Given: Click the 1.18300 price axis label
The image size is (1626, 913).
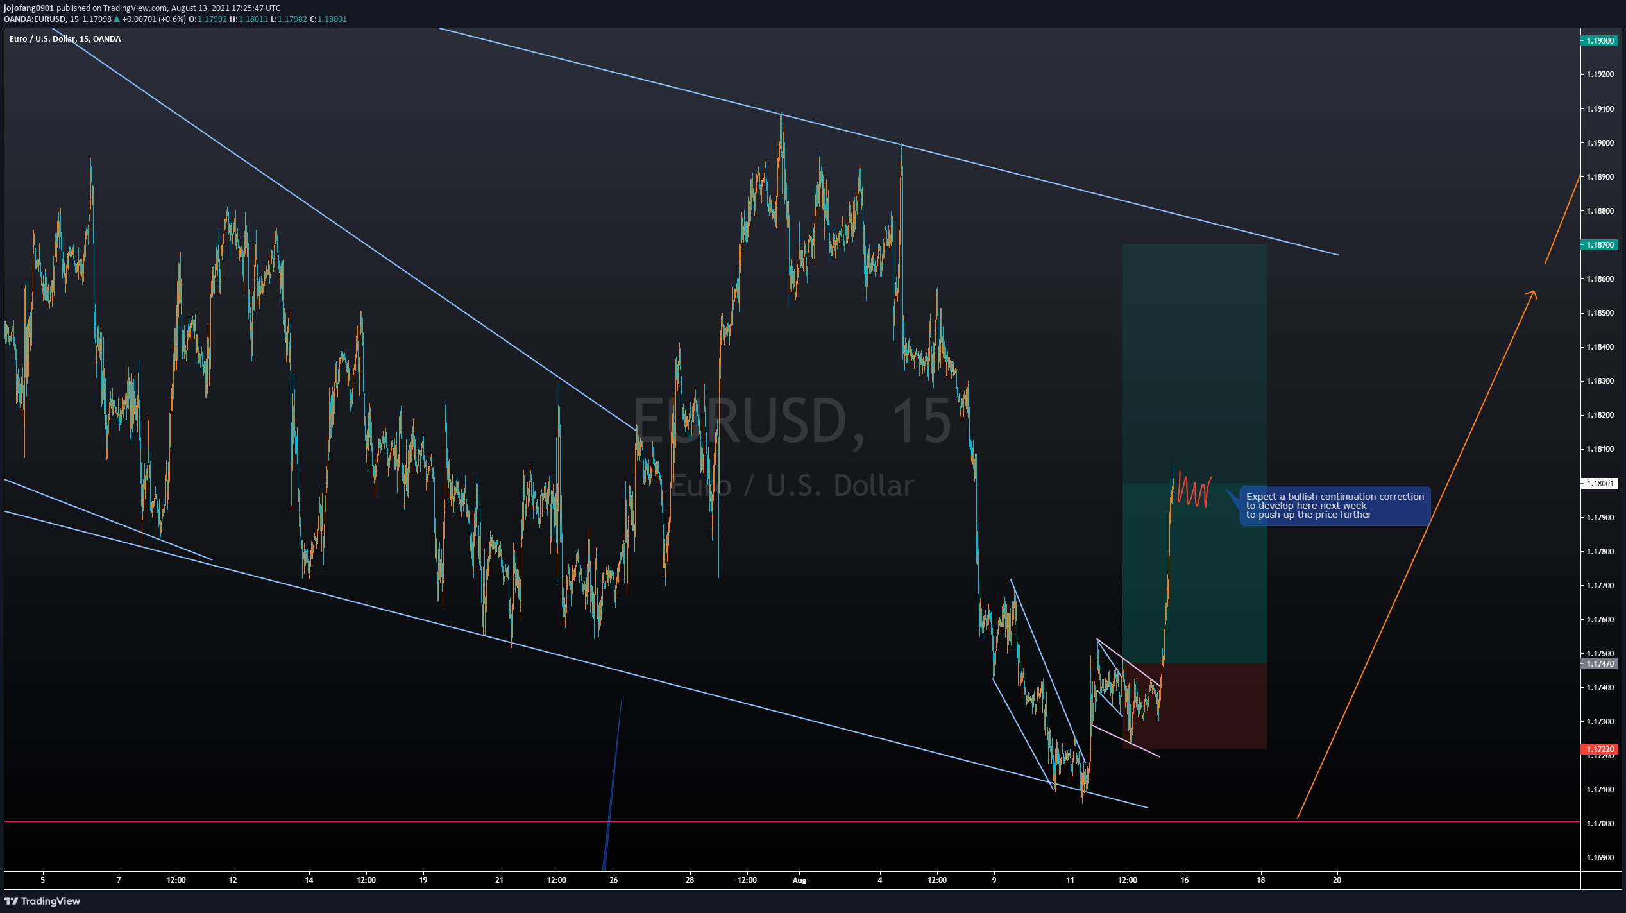Looking at the screenshot, I should click(x=1600, y=380).
